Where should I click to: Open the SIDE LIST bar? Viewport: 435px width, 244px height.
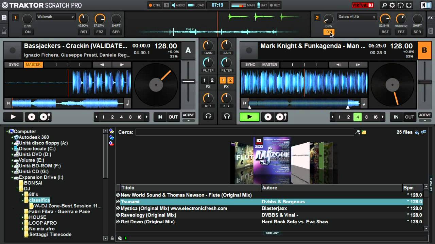click(x=272, y=233)
